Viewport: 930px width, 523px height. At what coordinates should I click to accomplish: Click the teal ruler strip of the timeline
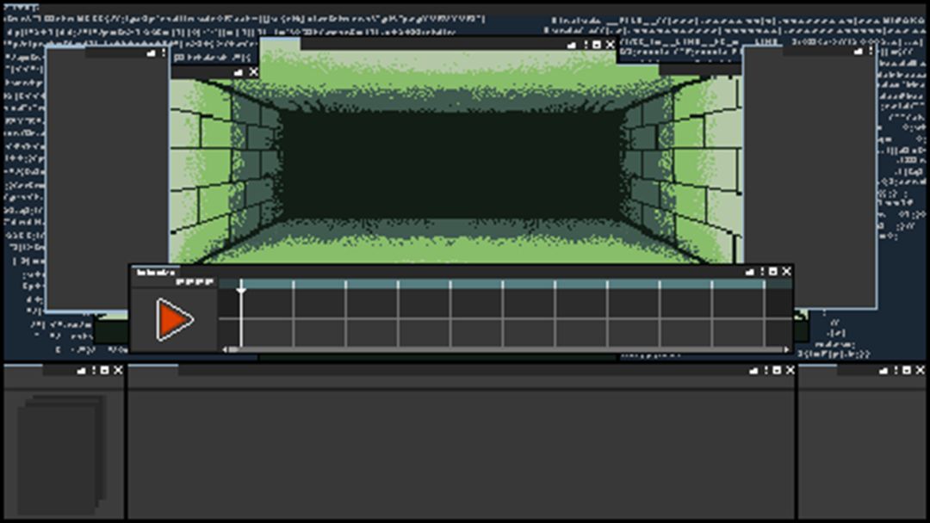(505, 285)
